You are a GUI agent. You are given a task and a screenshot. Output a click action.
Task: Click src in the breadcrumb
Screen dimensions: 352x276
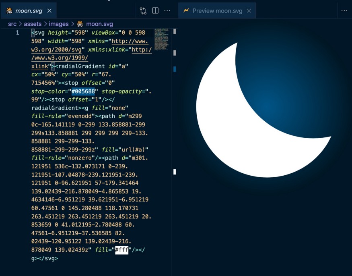click(x=12, y=24)
